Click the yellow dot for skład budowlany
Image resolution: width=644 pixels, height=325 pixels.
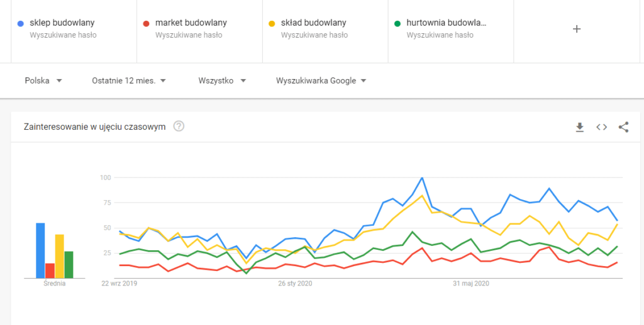[272, 24]
